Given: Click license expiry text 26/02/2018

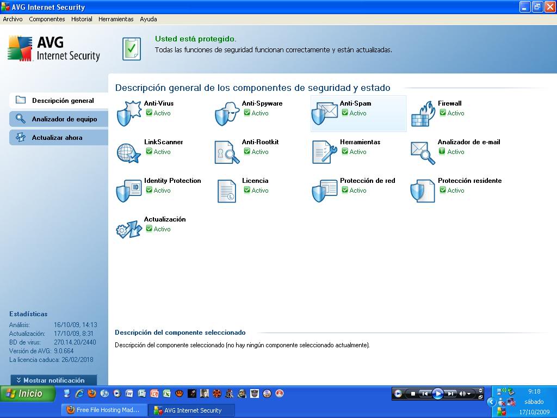Looking at the screenshot, I should (x=77, y=360).
